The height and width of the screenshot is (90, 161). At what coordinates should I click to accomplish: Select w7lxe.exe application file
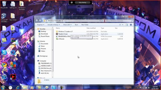[61, 39]
